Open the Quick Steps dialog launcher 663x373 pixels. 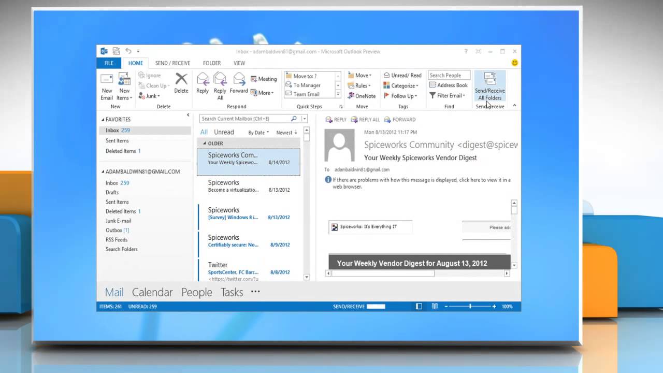point(341,107)
